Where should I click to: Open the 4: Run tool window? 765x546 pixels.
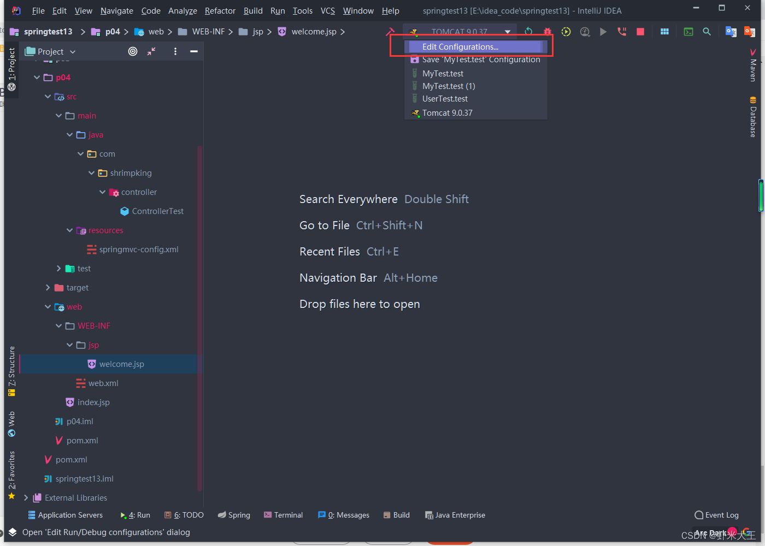pyautogui.click(x=135, y=515)
